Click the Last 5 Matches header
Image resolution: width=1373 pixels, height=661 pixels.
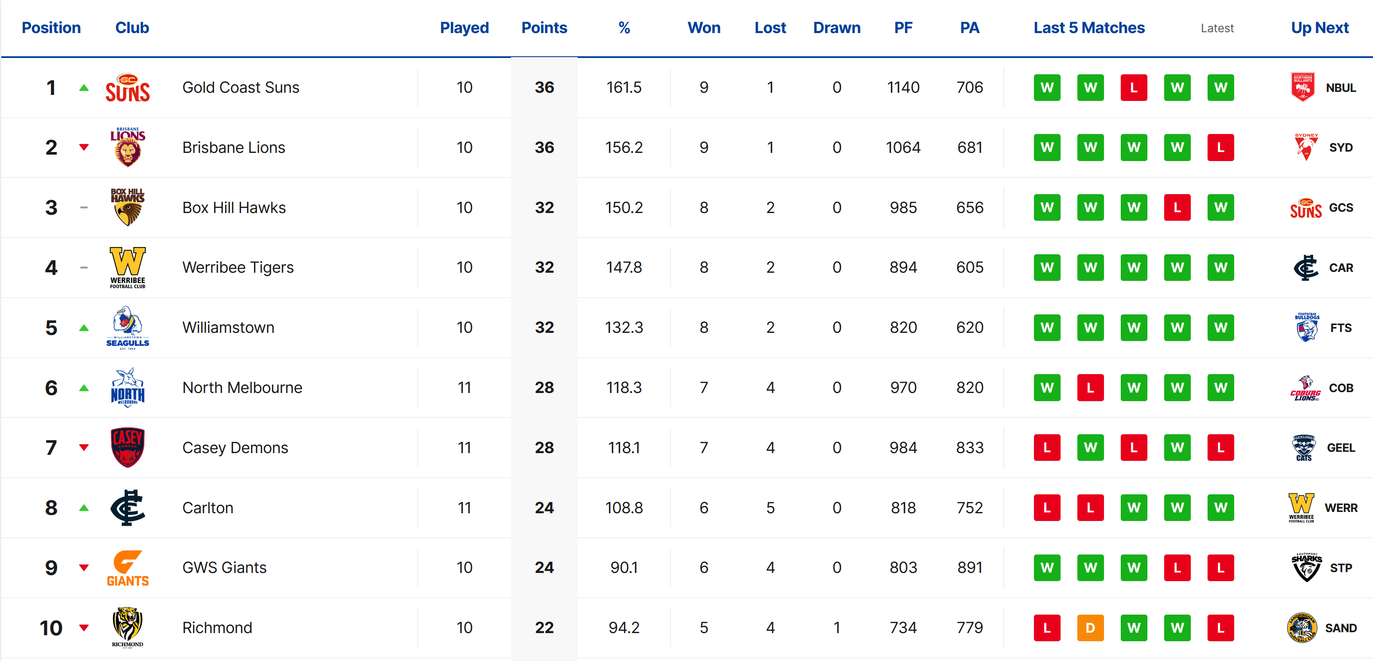1089,27
